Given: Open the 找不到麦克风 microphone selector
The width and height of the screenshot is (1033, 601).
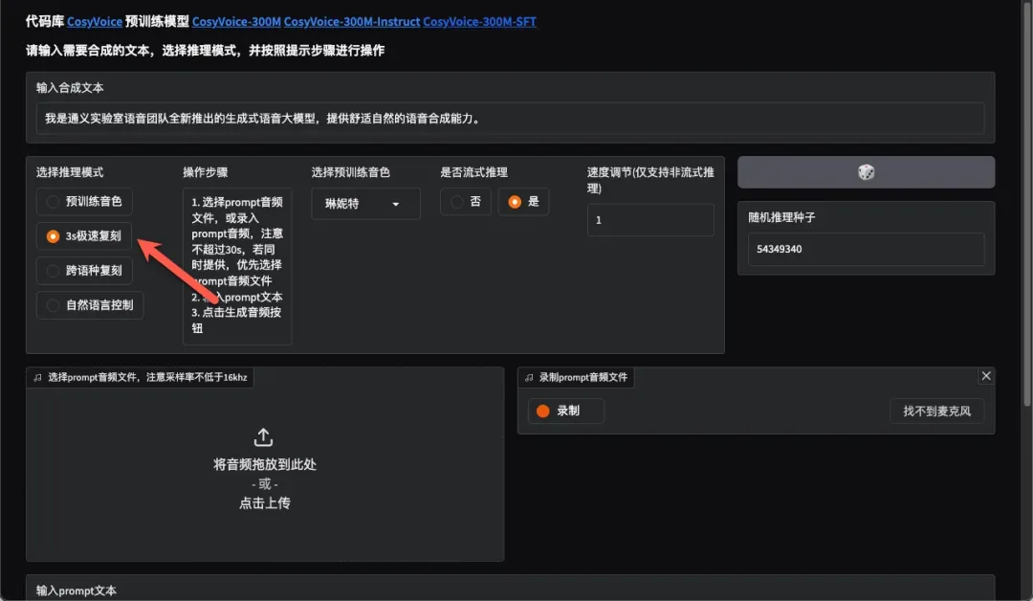Looking at the screenshot, I should click(936, 412).
